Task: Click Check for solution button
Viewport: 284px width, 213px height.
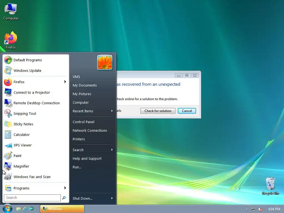Action: [158, 111]
